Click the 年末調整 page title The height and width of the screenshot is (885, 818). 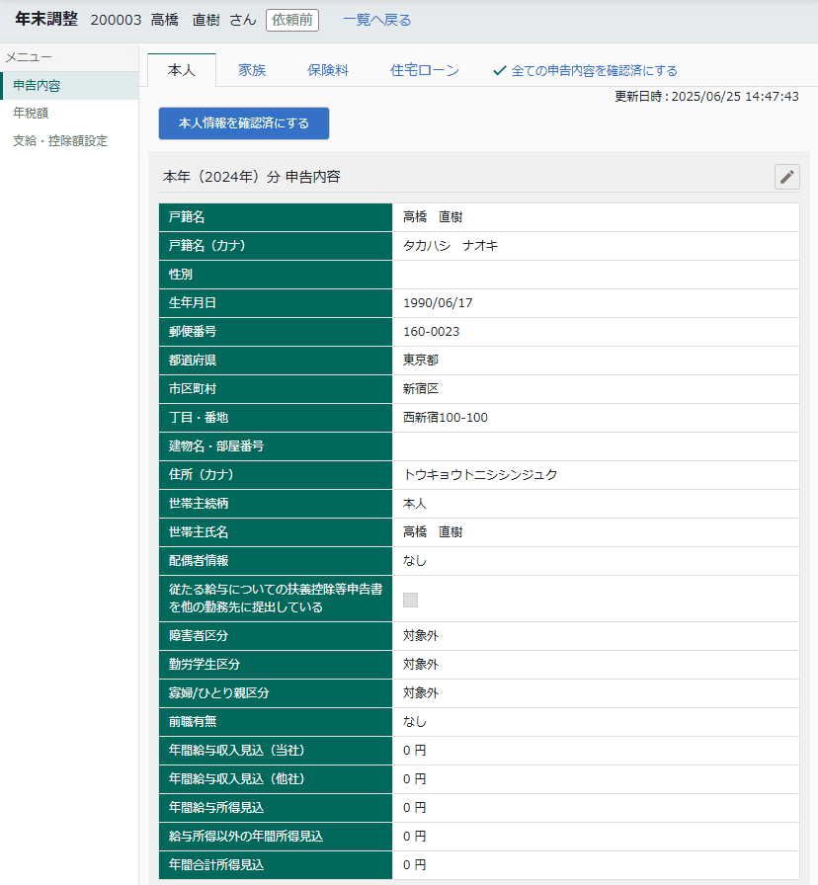pos(46,19)
